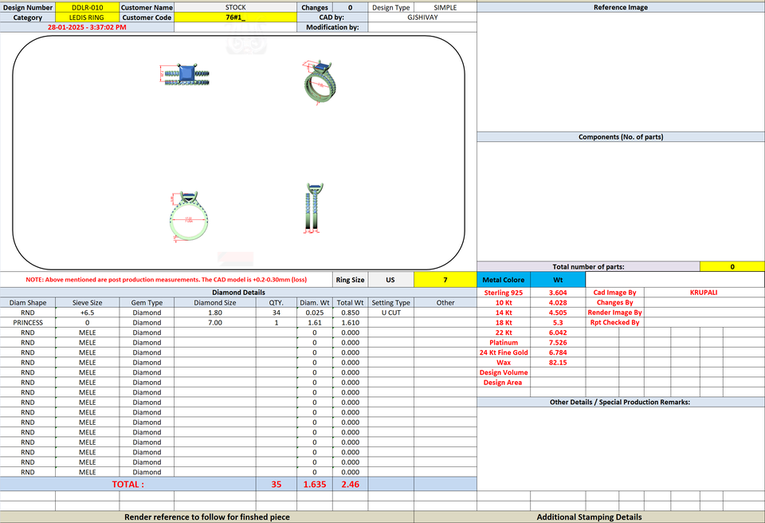Click the Components (No. of parts) header
Screen dimensions: 765x523
pyautogui.click(x=621, y=137)
